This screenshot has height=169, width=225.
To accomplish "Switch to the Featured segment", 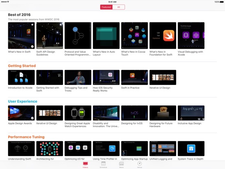I will [x=106, y=7].
